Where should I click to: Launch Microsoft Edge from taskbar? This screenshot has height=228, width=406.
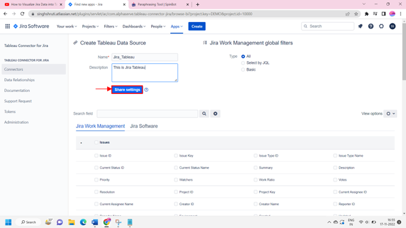83,222
